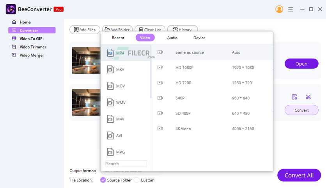Click camera icon beside 4K Video
The height and width of the screenshot is (188, 326).
[x=160, y=129]
